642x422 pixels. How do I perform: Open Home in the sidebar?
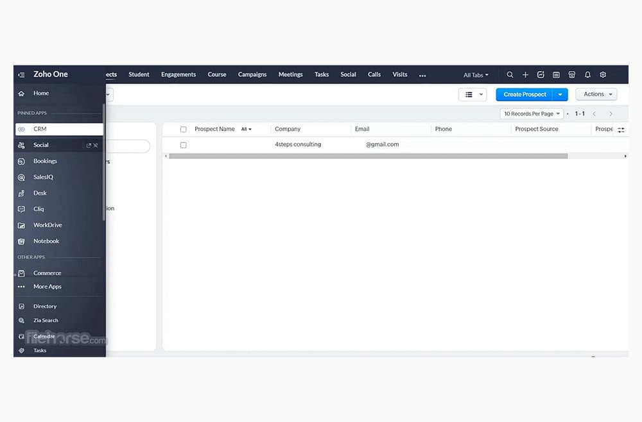coord(41,93)
